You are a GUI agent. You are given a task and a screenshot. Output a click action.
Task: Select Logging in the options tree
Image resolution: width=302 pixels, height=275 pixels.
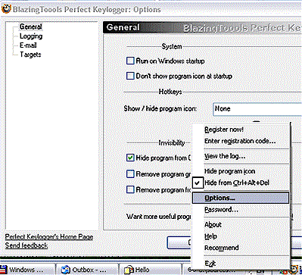pyautogui.click(x=31, y=36)
